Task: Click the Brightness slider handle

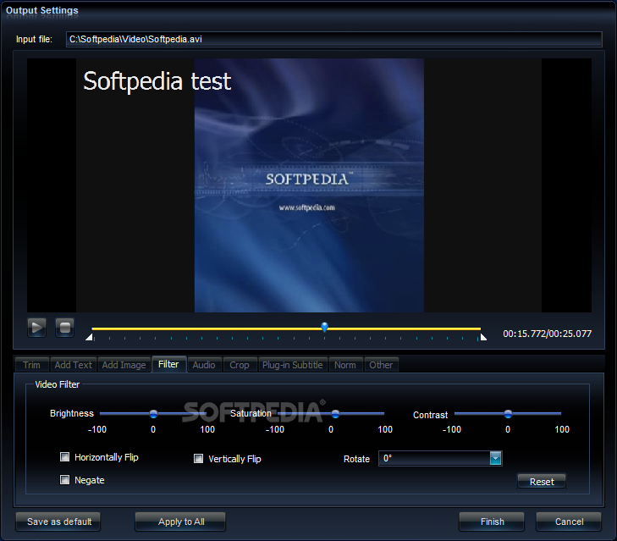Action: tap(153, 414)
